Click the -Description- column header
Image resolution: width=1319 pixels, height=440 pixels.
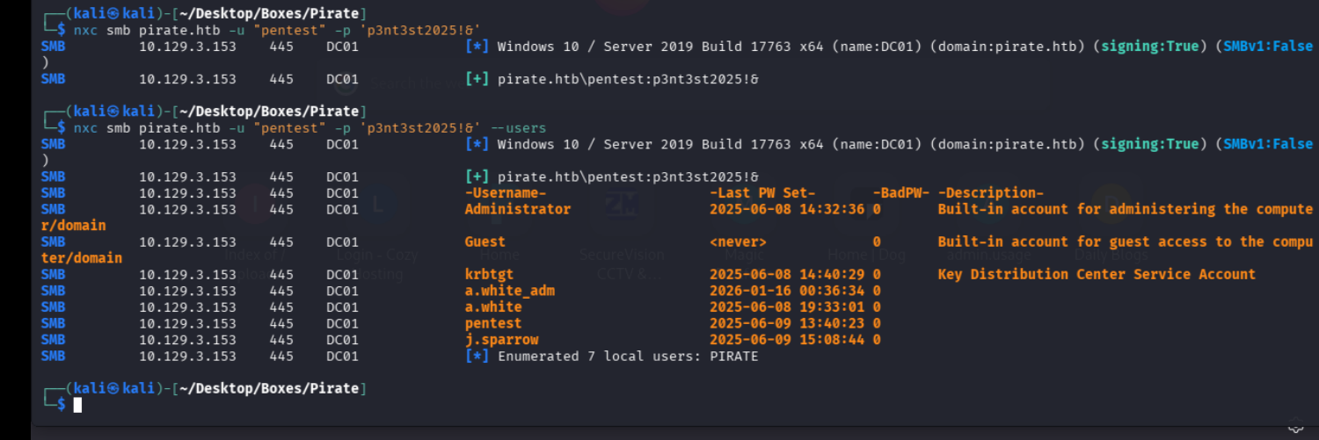click(990, 193)
